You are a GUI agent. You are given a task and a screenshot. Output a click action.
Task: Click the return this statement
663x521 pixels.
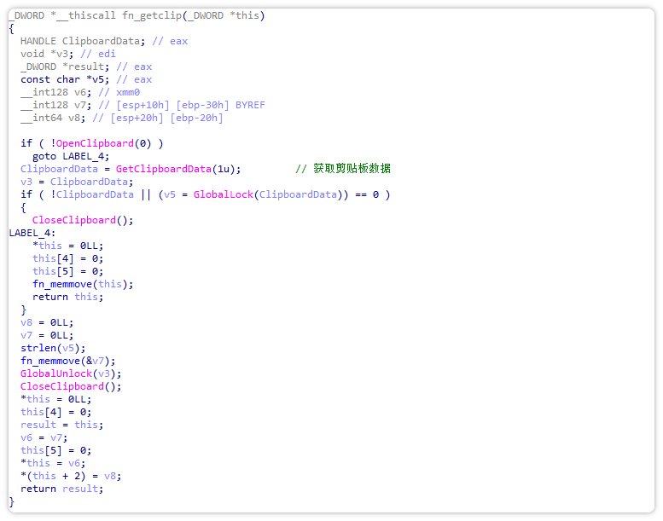pyautogui.click(x=67, y=297)
